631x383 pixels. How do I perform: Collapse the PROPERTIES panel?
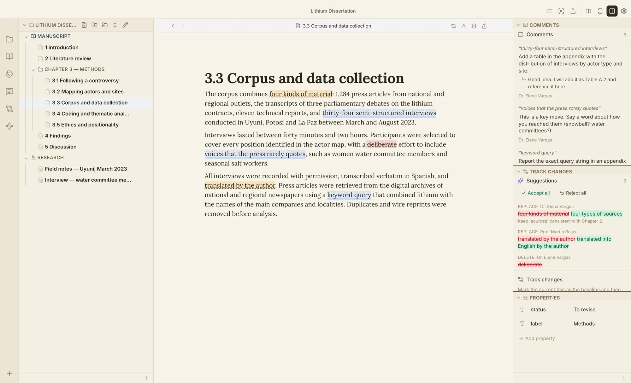click(519, 298)
